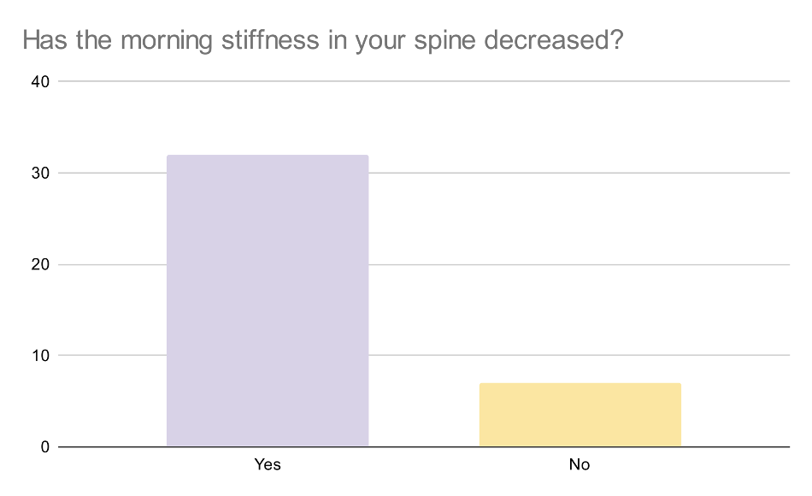The image size is (812, 496).
Task: Select the gridline at value 40
Action: click(x=427, y=82)
